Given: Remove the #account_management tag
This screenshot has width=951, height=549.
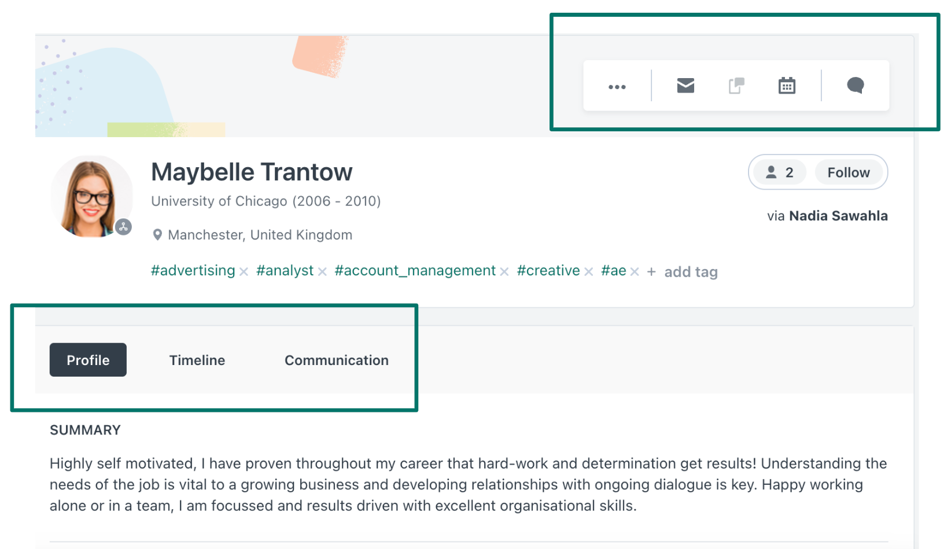Looking at the screenshot, I should click(504, 272).
